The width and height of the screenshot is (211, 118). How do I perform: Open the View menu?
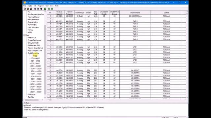click(x=52, y=6)
